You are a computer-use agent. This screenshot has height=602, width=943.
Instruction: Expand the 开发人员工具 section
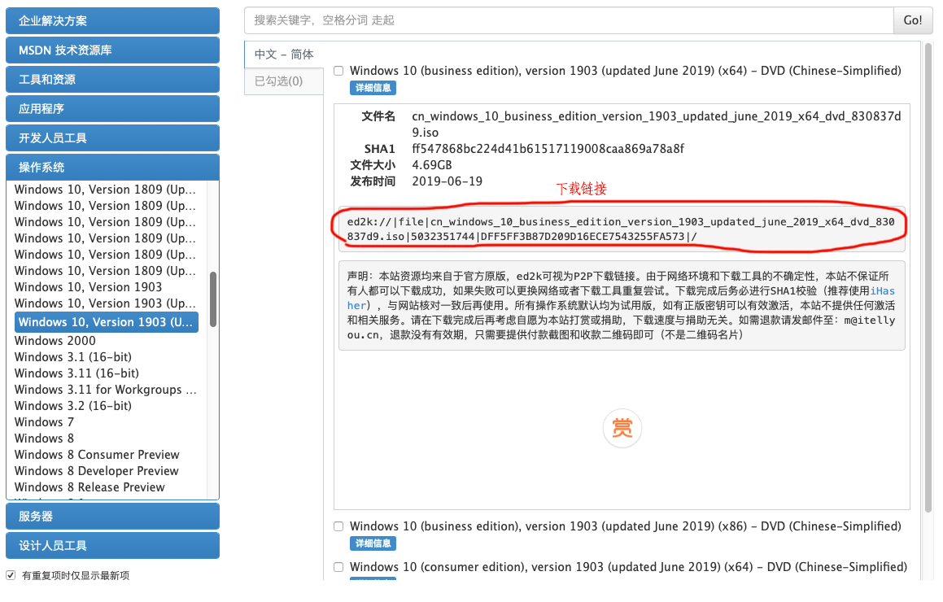coord(112,137)
